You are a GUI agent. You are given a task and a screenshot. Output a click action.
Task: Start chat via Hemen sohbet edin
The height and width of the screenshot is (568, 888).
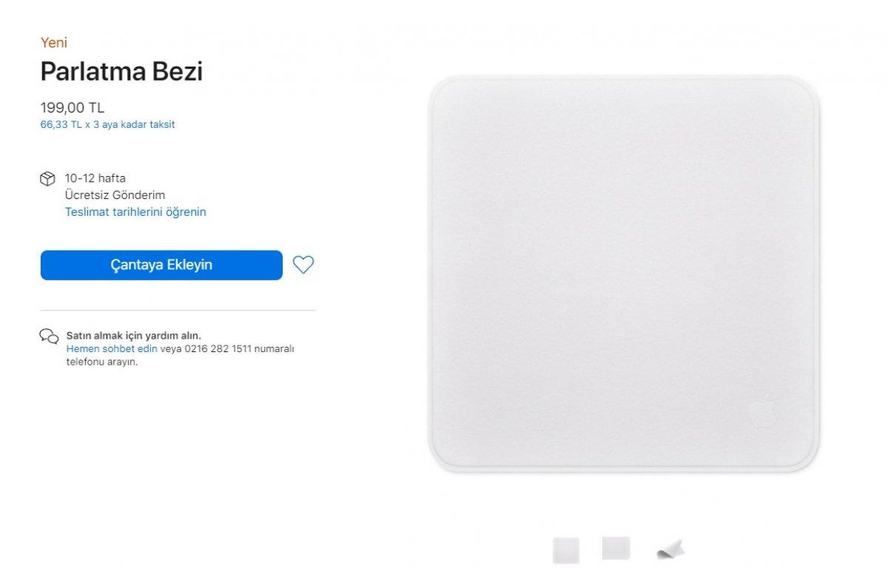coord(112,348)
